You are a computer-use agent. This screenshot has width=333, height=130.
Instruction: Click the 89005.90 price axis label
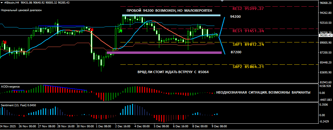325,42
